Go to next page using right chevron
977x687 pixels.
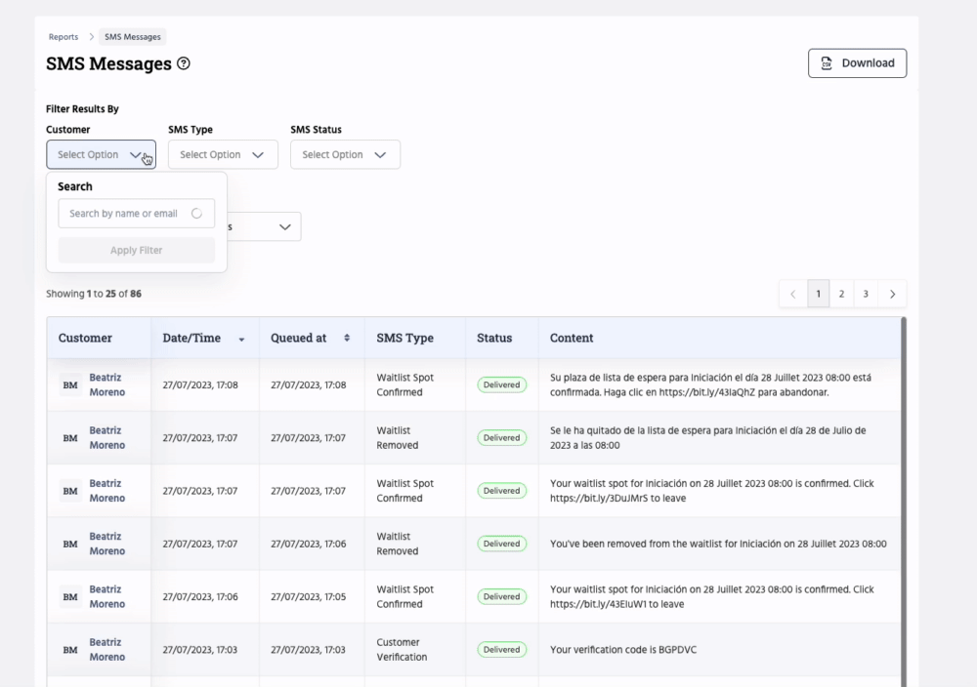pyautogui.click(x=892, y=294)
